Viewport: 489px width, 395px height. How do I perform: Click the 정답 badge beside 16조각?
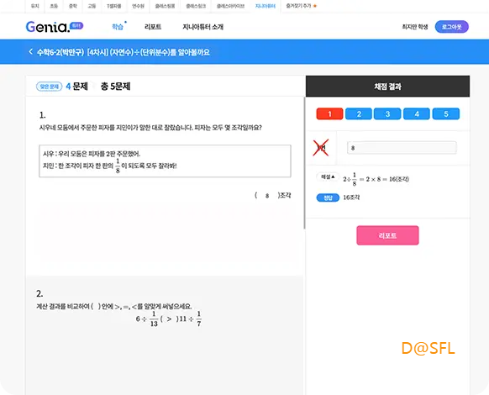click(328, 197)
